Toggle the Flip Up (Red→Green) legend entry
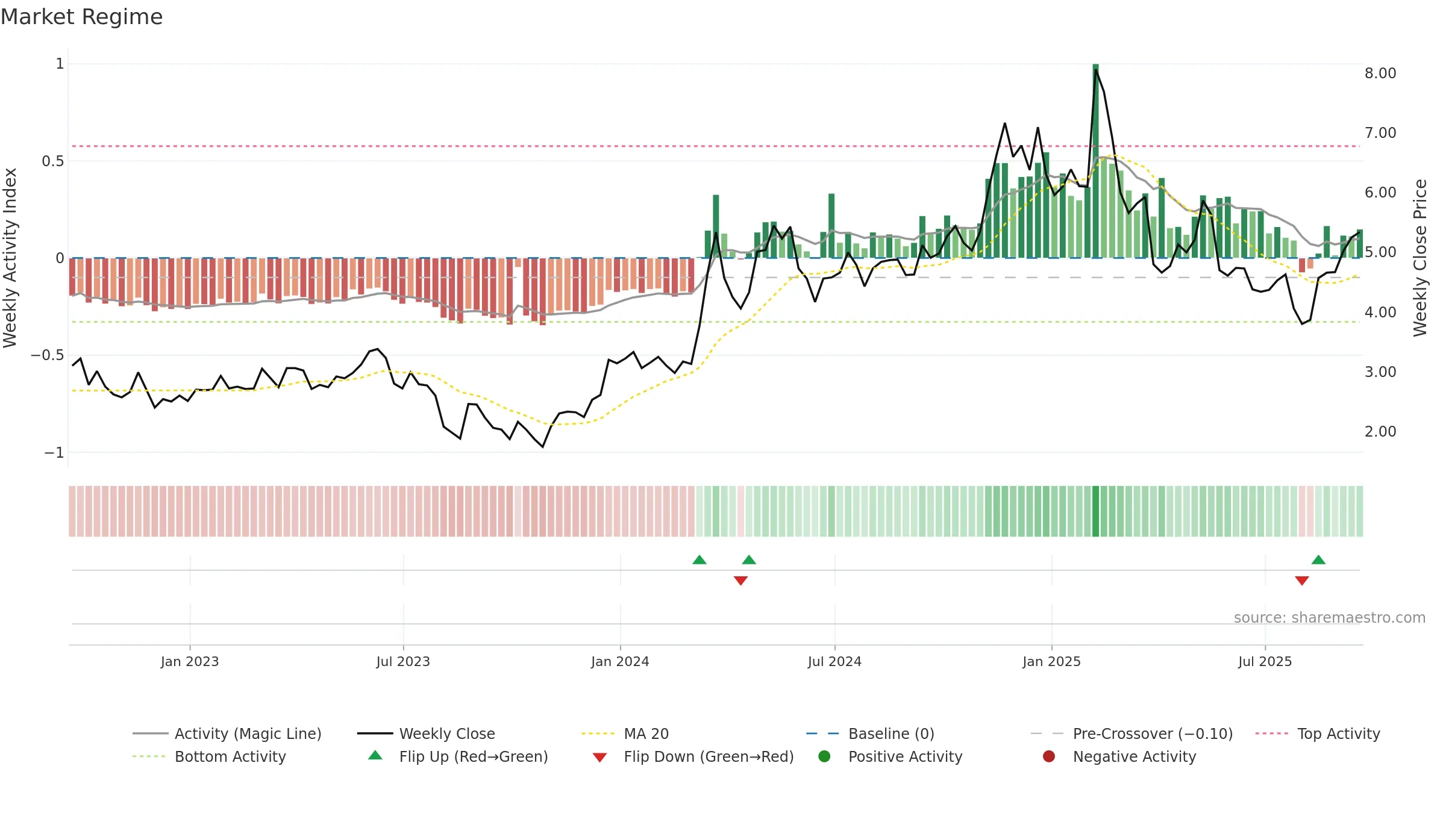This screenshot has width=1446, height=813. tap(458, 756)
